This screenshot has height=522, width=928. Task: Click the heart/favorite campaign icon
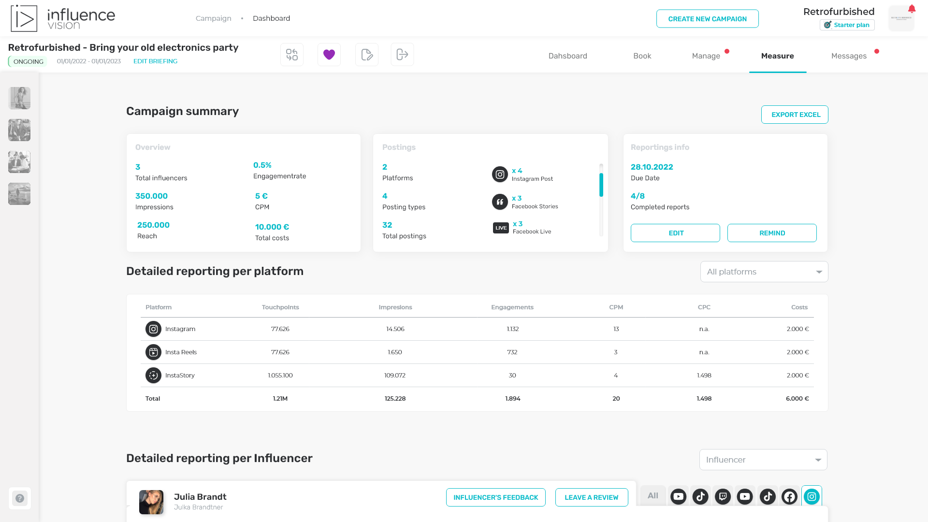tap(329, 54)
